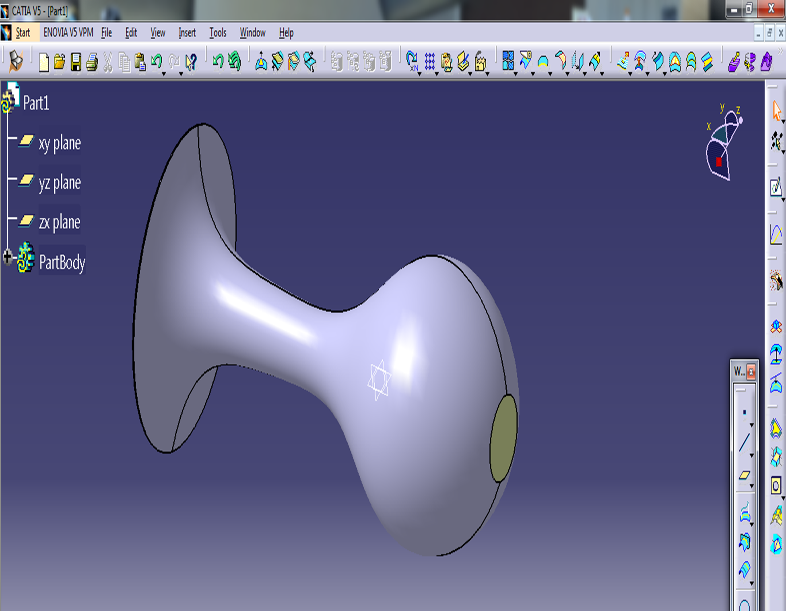The height and width of the screenshot is (611, 786).
Task: Select the xy plane in tree
Action: [x=60, y=143]
